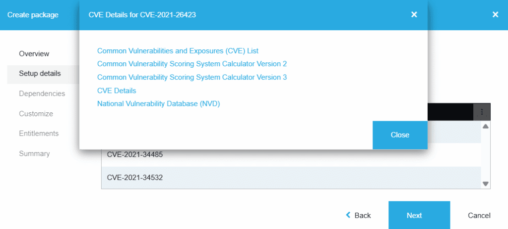Click the Next button
Viewport: 508px width, 229px height.
[x=414, y=215]
